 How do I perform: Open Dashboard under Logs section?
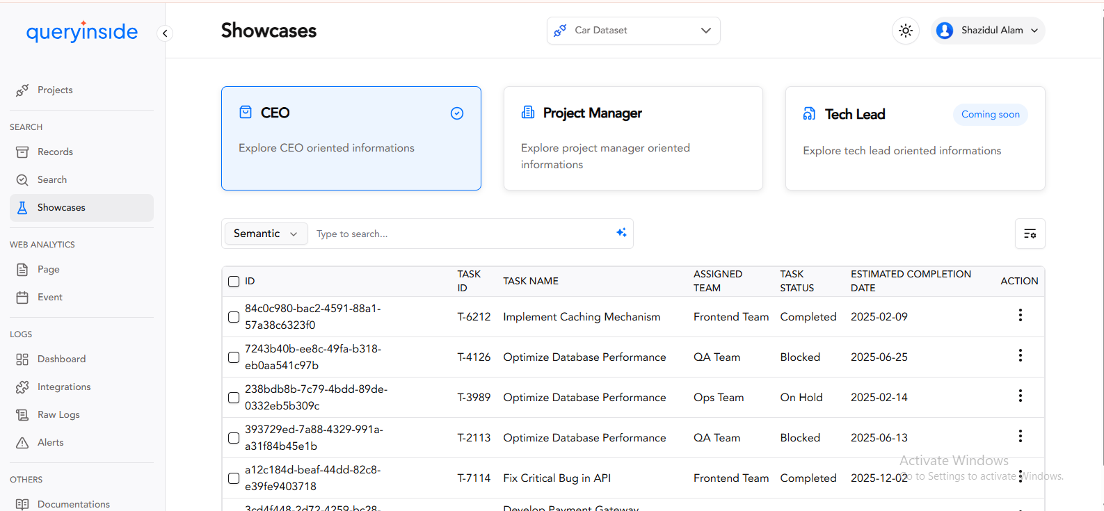[61, 359]
